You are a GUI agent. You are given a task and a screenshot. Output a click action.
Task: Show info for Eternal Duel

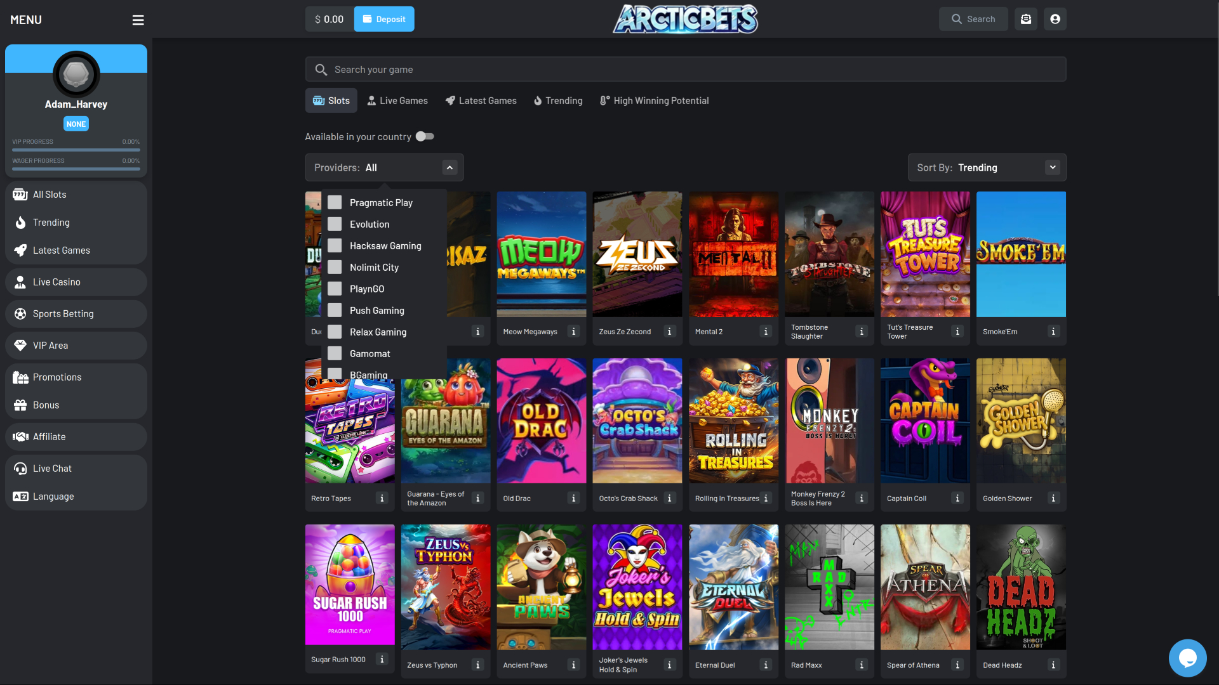(x=766, y=665)
